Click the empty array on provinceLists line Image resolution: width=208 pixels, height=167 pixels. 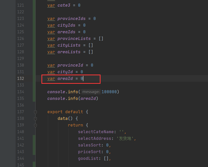pyautogui.click(x=101, y=38)
